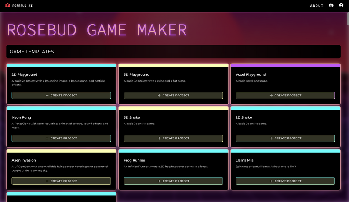Select the 2D Snake card title

click(244, 117)
